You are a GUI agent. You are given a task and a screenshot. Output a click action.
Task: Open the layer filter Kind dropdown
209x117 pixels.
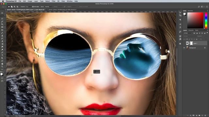click(188, 33)
